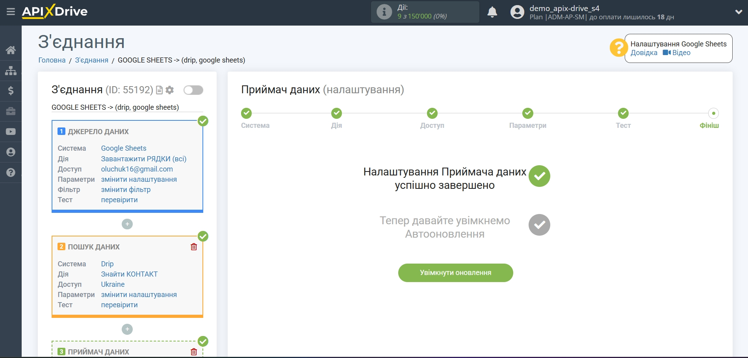Open Ukraine access link

pyautogui.click(x=113, y=284)
